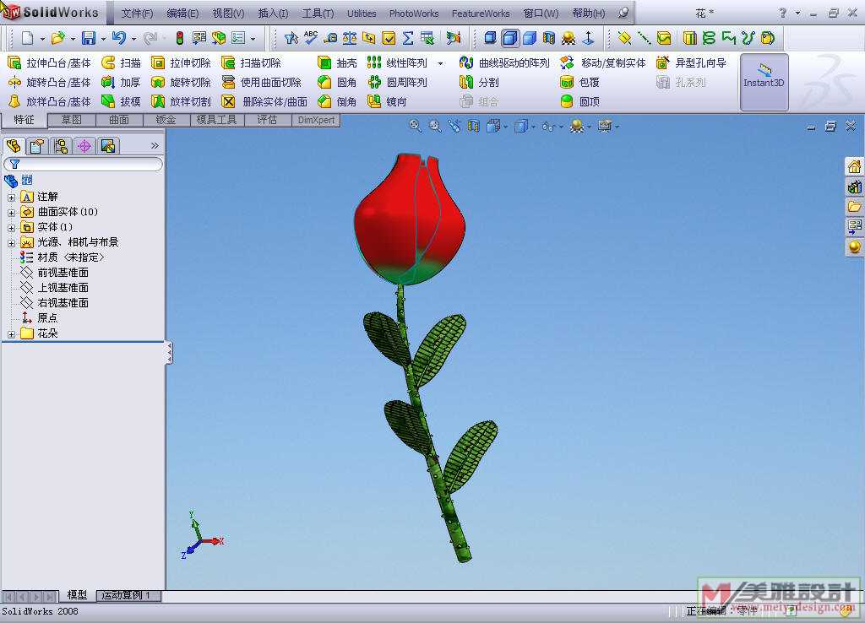
Task: Click the 删除实体/曲面 tool
Action: click(264, 101)
